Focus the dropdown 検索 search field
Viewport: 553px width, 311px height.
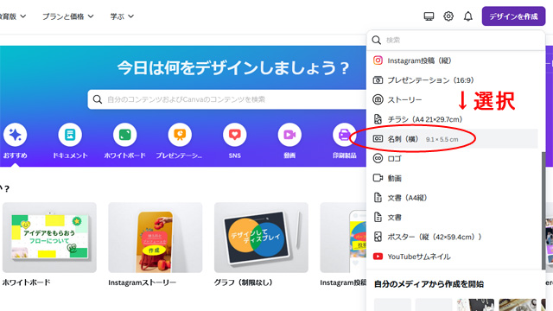click(455, 40)
